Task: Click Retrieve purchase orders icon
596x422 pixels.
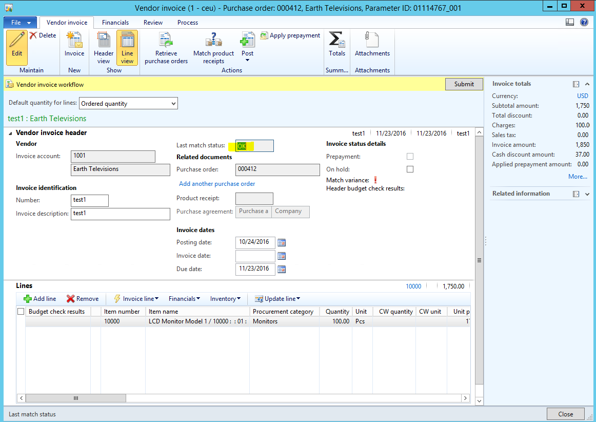Action: tap(166, 40)
